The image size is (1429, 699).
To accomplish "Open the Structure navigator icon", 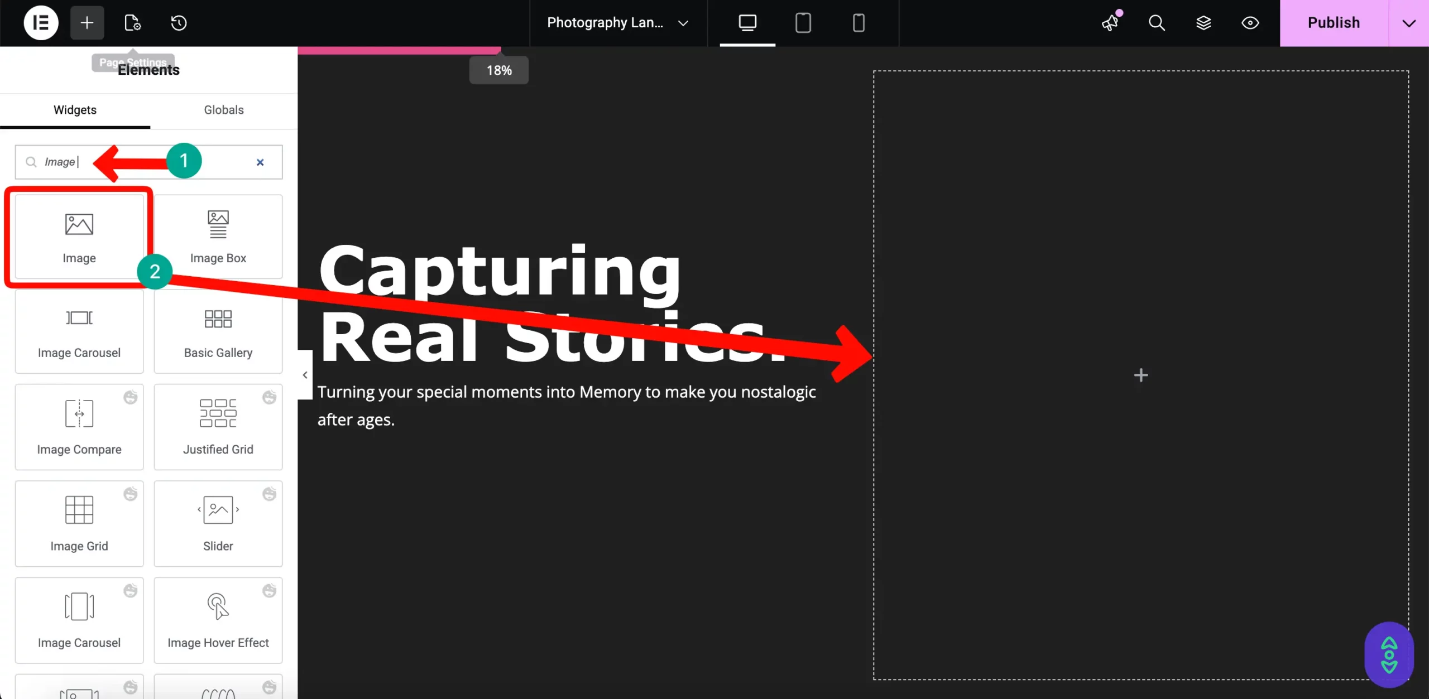I will click(x=1204, y=23).
